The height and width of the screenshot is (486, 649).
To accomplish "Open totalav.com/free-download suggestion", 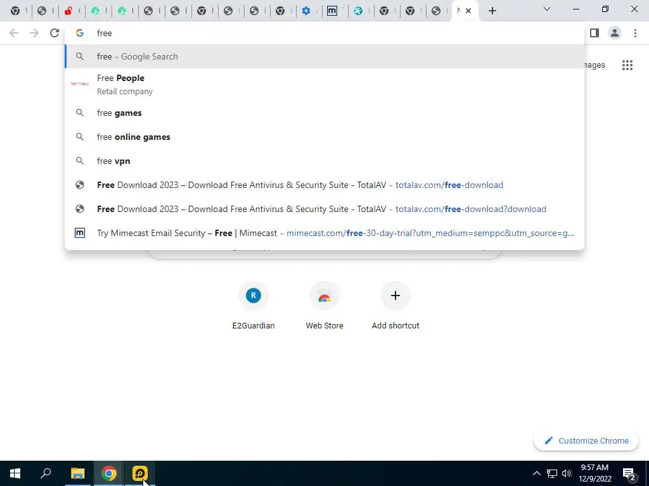I will (x=324, y=185).
